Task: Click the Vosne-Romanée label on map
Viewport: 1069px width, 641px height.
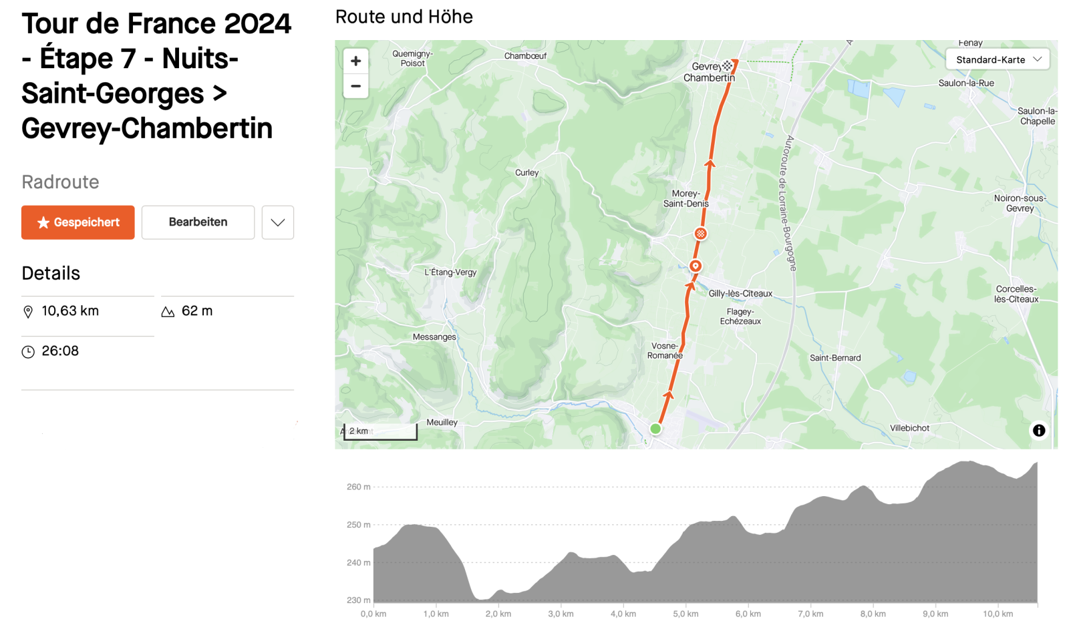Action: [665, 351]
